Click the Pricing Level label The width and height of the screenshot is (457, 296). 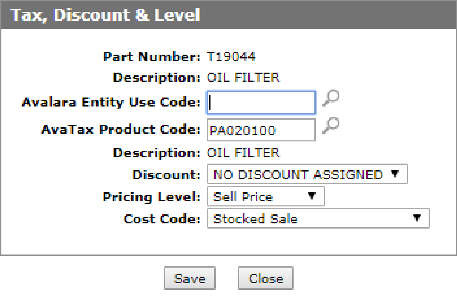[152, 197]
